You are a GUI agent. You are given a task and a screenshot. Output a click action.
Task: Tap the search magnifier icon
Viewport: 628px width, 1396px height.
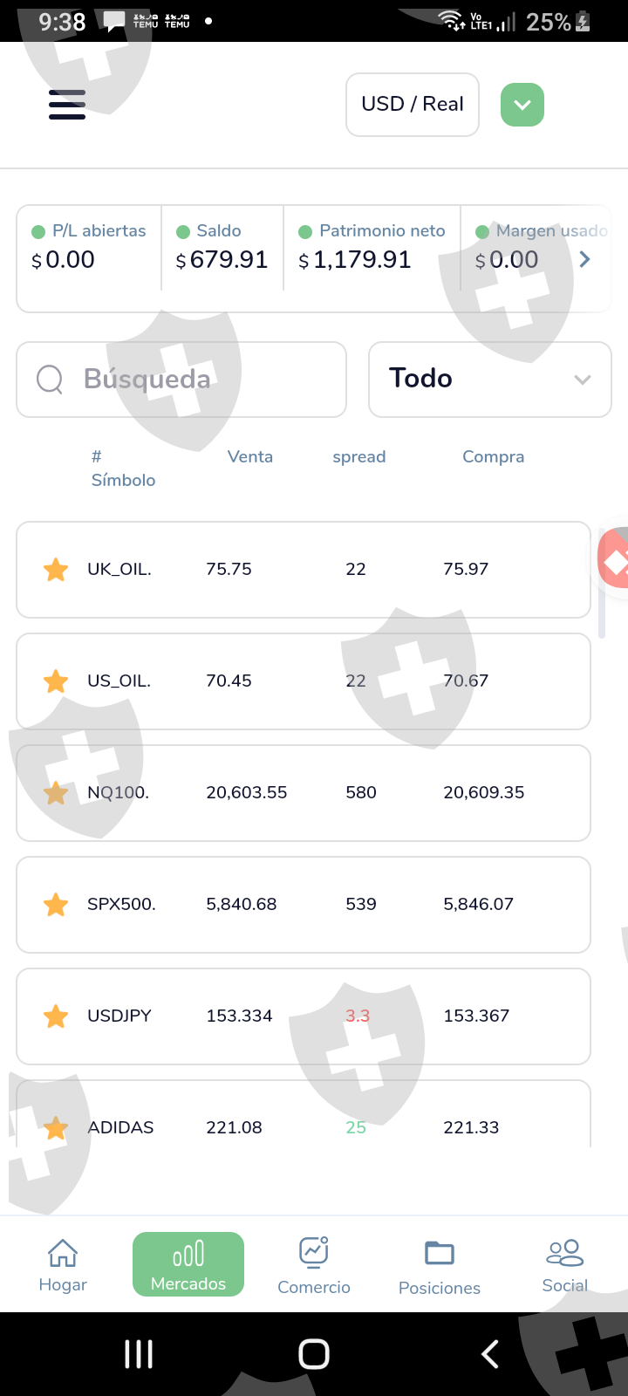click(x=50, y=380)
